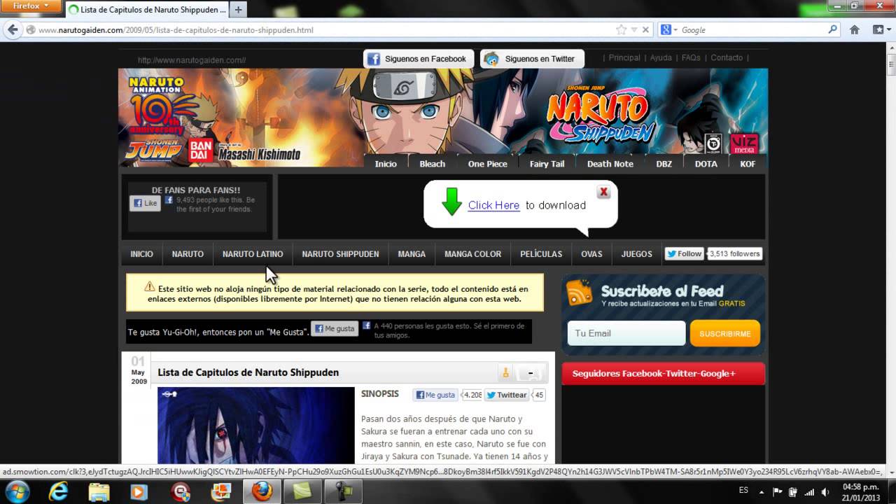Click the Facebook Like button in fans box
896x504 pixels.
pos(145,203)
